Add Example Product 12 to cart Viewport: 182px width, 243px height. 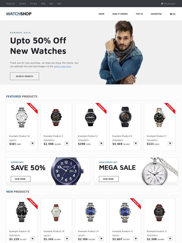point(32,143)
